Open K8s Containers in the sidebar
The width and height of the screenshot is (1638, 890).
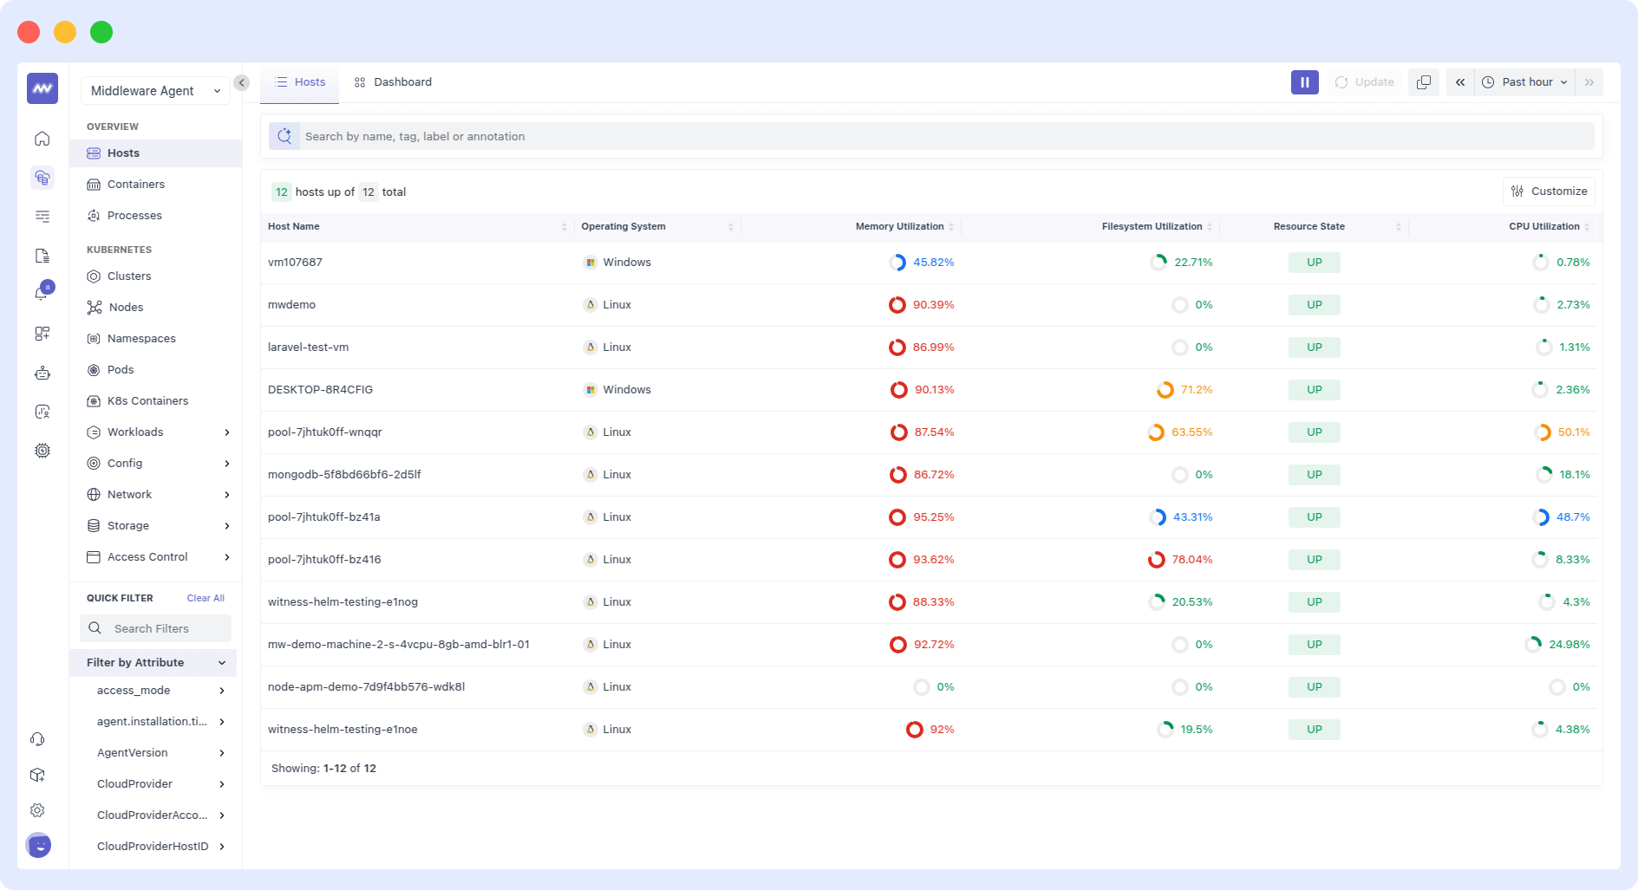[156, 401]
